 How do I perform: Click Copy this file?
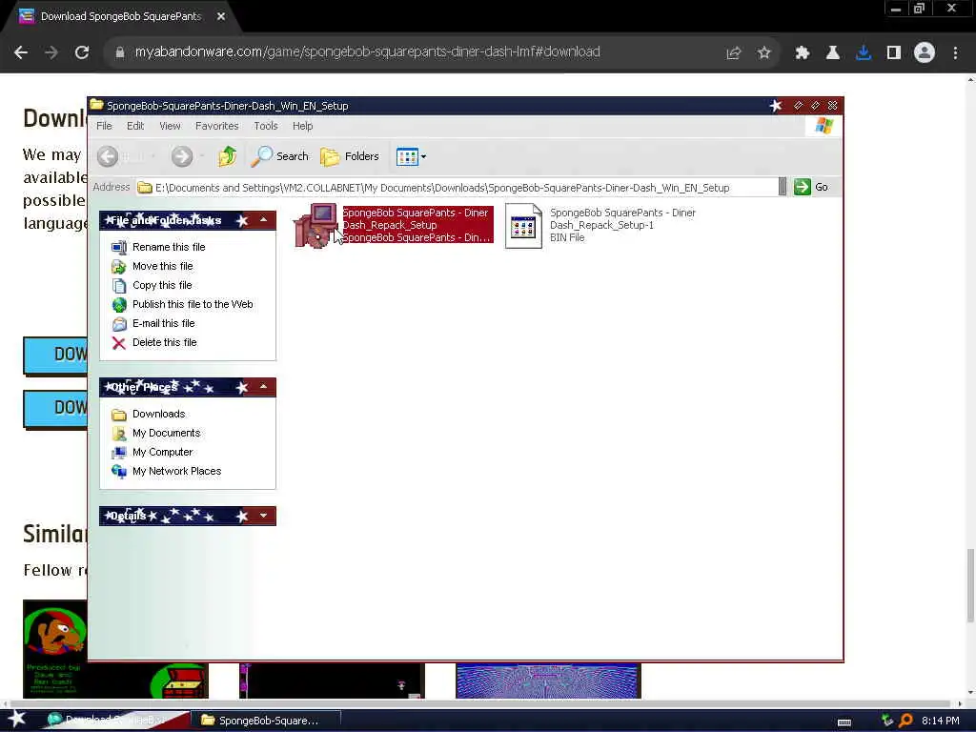(x=162, y=285)
